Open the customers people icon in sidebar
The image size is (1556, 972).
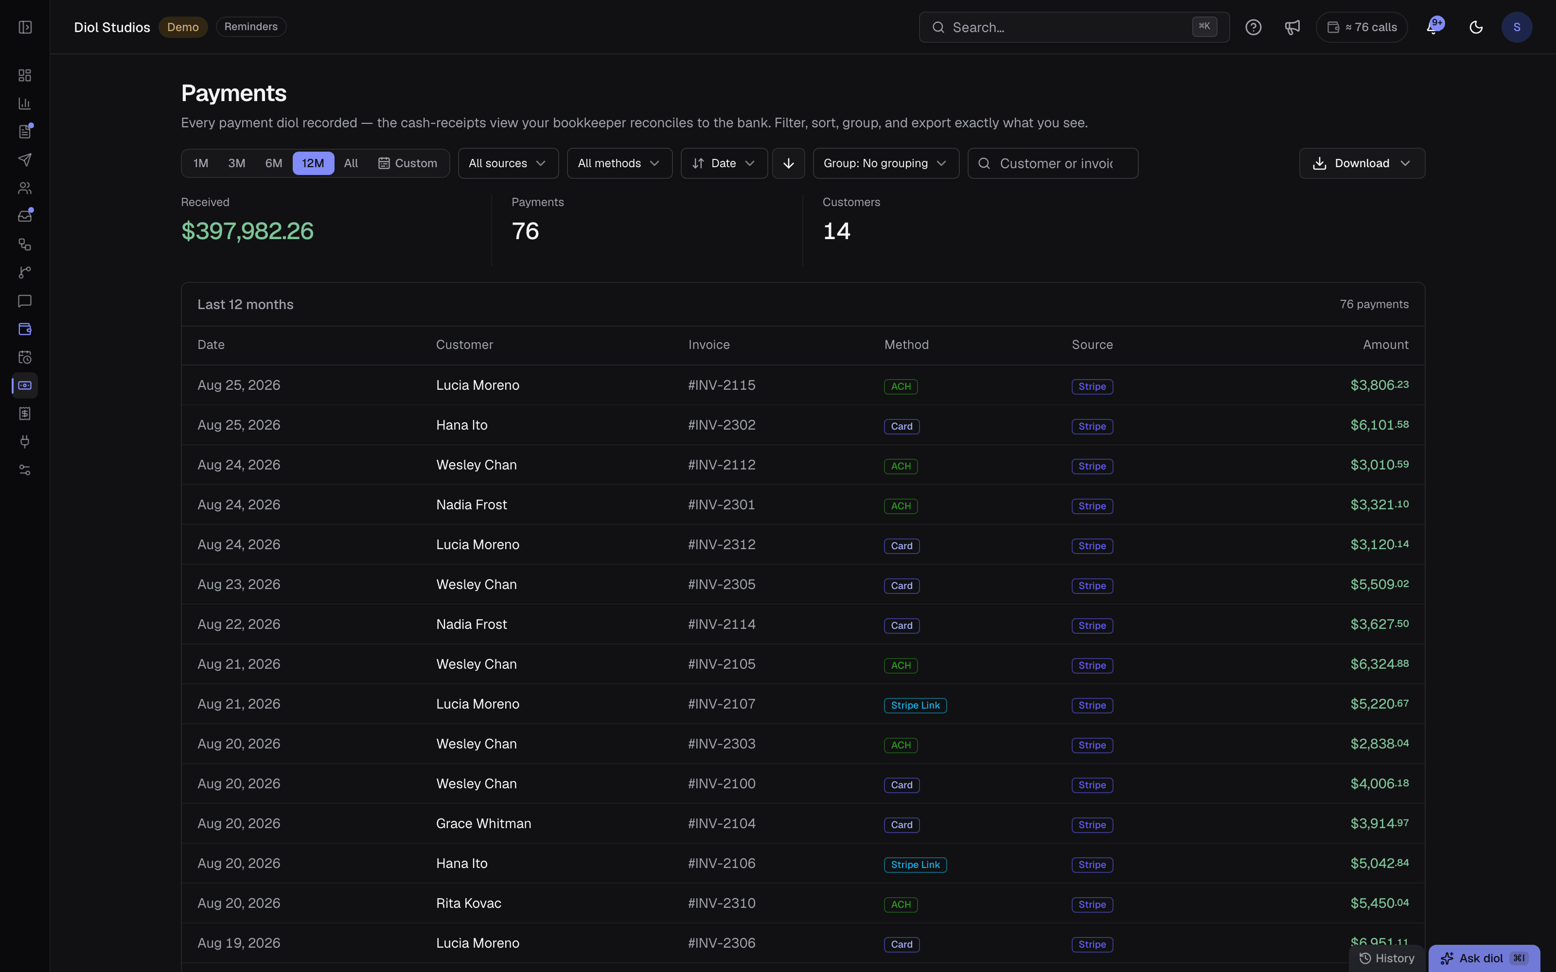(x=25, y=189)
